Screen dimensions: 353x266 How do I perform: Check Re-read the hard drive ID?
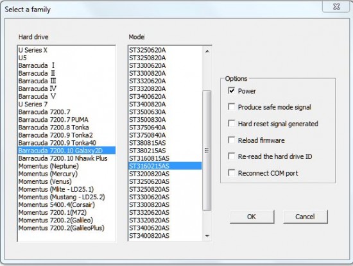coord(232,156)
